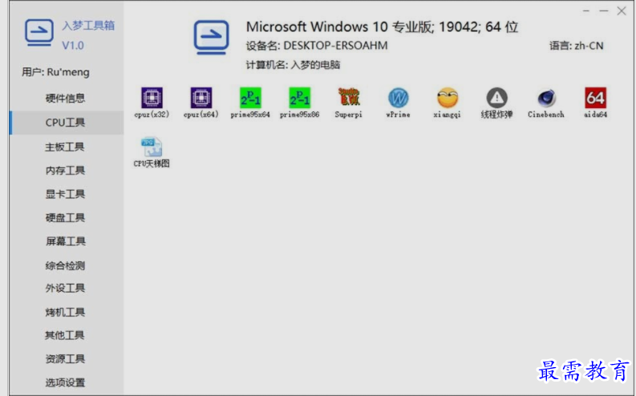The height and width of the screenshot is (396, 636).
Task: Open the 显卡工具 category
Action: tap(65, 194)
